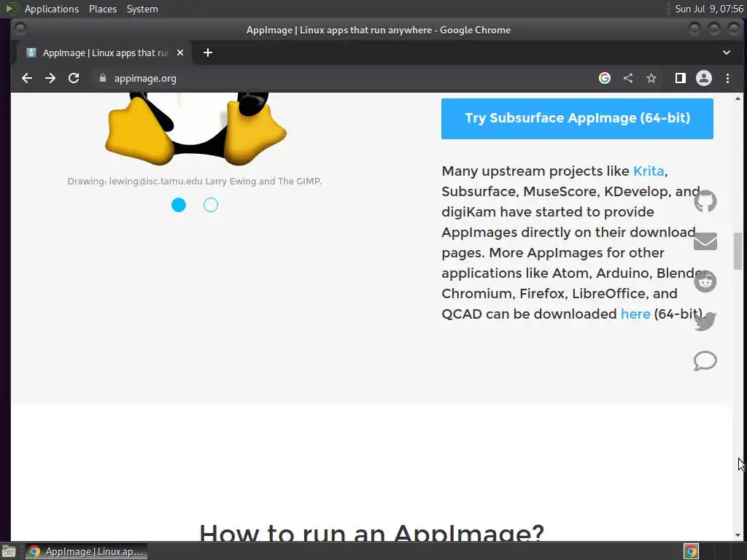The height and width of the screenshot is (560, 747).
Task: Go back to the previous page
Action: click(27, 78)
